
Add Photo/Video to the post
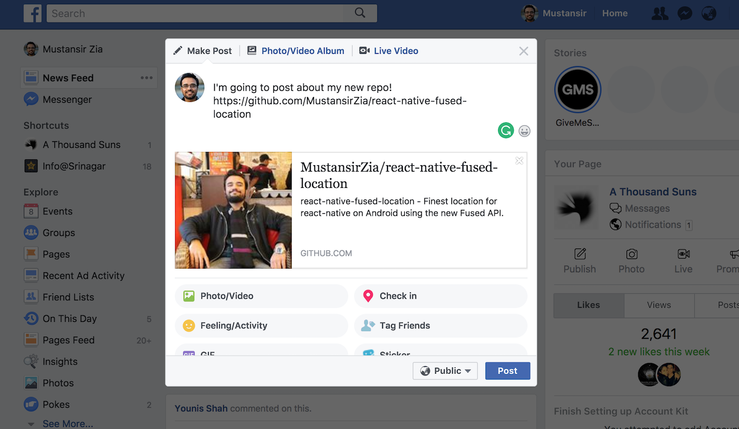tap(261, 296)
